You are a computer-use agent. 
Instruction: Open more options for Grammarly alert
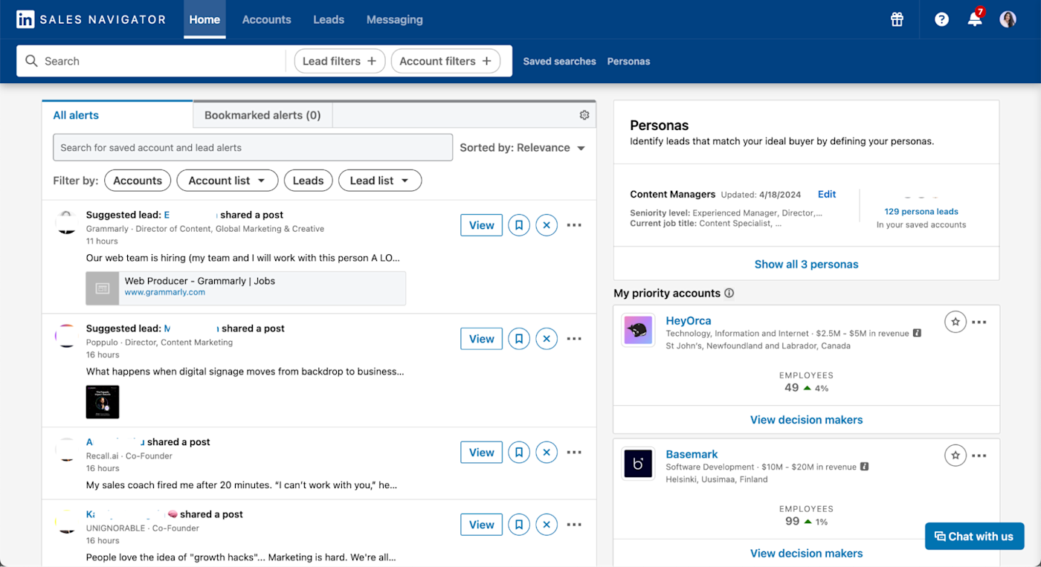point(574,225)
